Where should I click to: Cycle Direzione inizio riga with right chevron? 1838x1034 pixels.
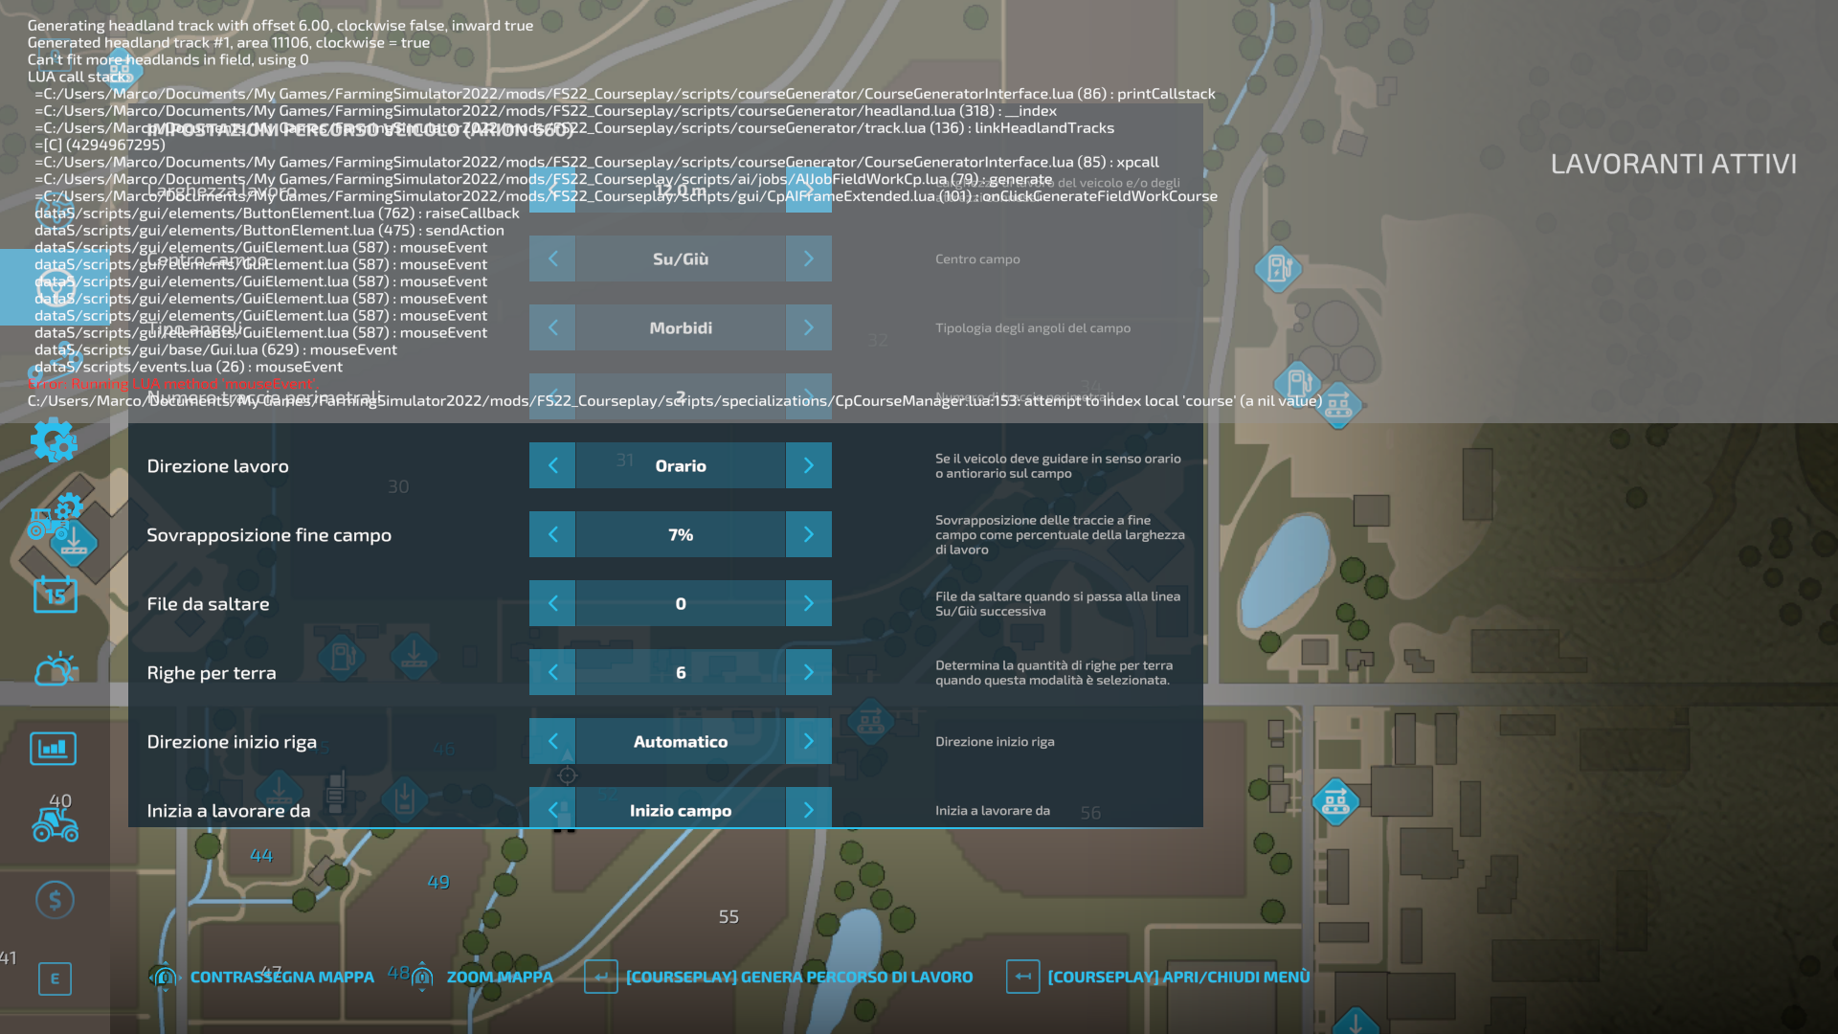809,741
